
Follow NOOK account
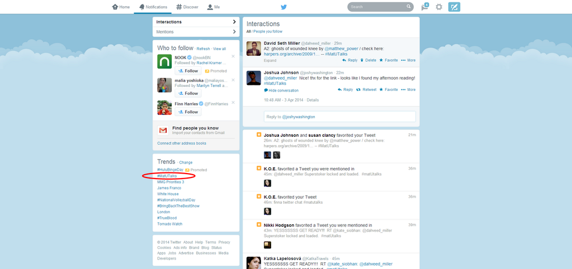pyautogui.click(x=188, y=71)
